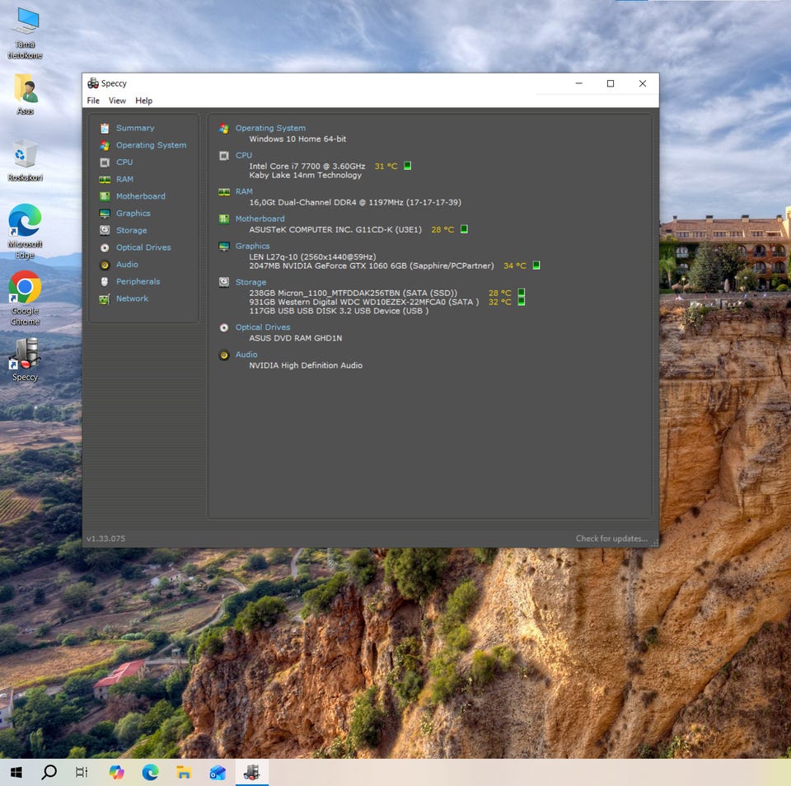Click Roskakori recycle bin desktop icon
Image resolution: width=791 pixels, height=786 pixels.
click(x=25, y=160)
